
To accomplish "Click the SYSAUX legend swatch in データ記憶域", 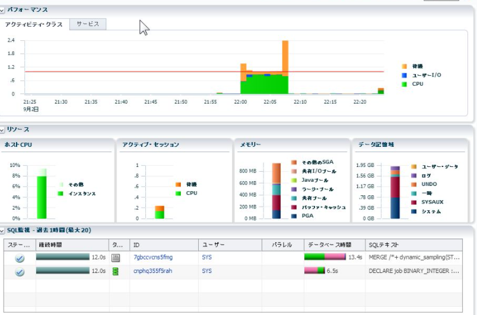I will click(x=414, y=202).
